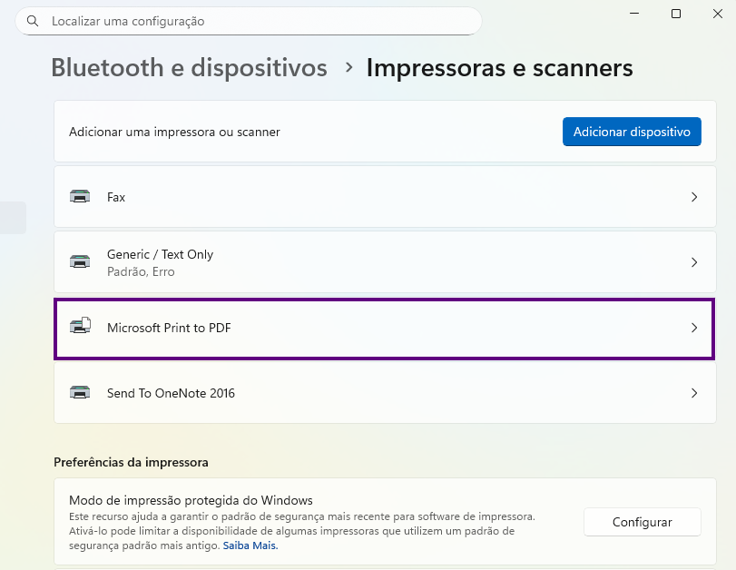Maximize the Settings window
Image resolution: width=736 pixels, height=570 pixels.
click(x=676, y=14)
